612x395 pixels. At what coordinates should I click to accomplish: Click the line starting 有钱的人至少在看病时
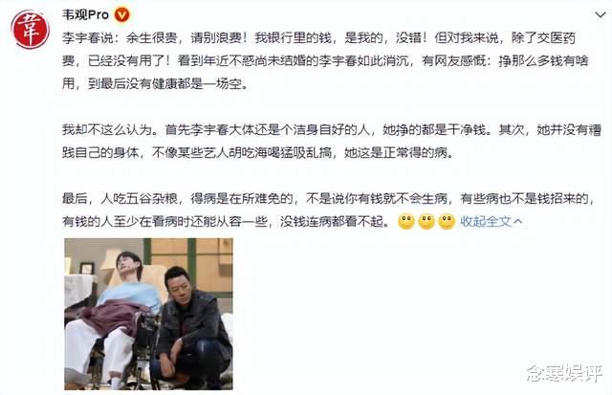click(x=227, y=221)
